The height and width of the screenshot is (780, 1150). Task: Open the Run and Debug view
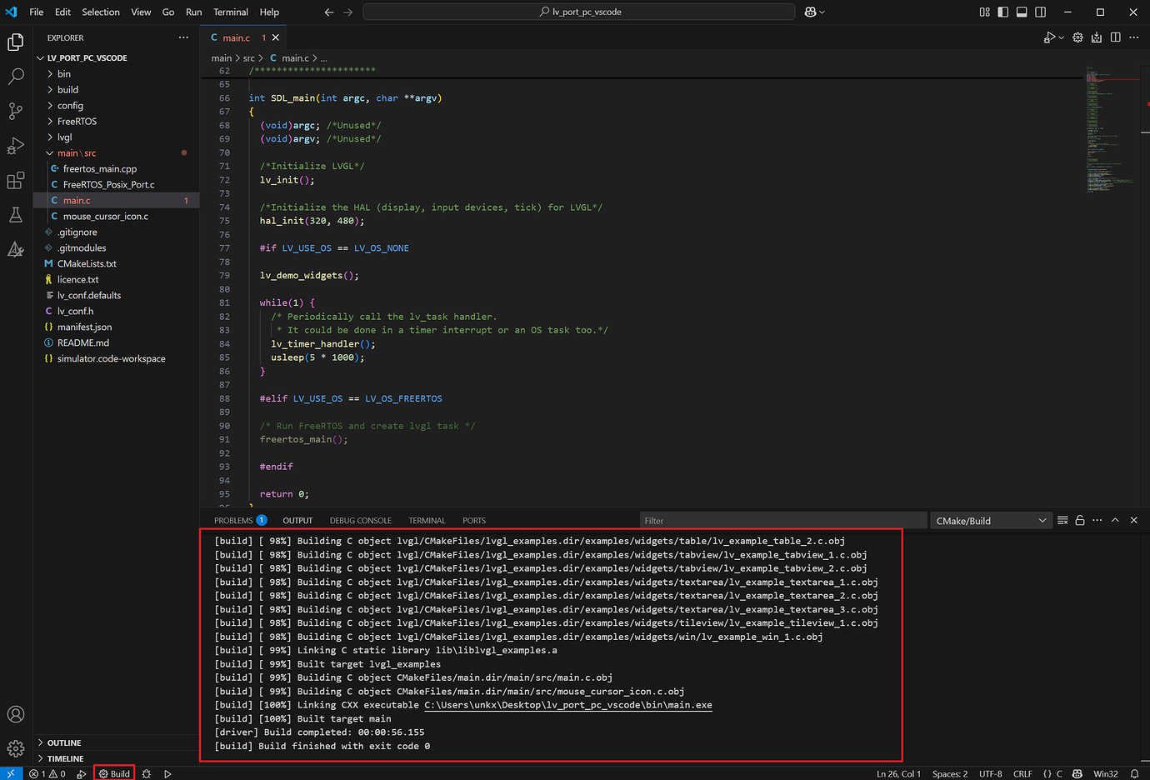click(x=15, y=145)
